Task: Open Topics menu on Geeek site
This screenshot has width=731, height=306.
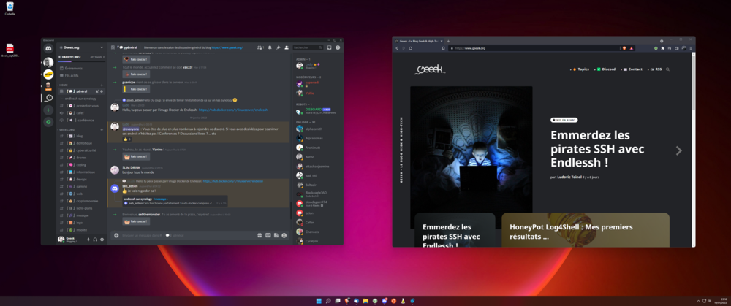Action: click(581, 69)
